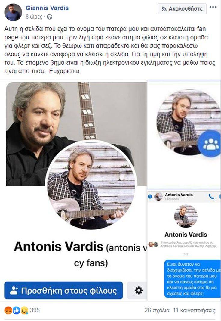This screenshot has width=221, height=321.
Task: Open the Giannis Vardis name link
Action: (47, 8)
